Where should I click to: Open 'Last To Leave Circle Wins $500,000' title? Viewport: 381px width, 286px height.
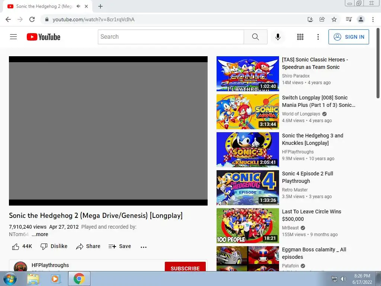(x=311, y=215)
